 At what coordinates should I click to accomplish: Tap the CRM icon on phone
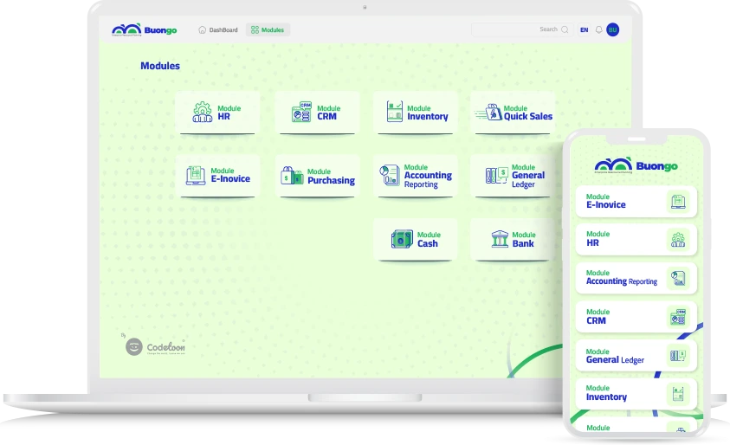click(678, 317)
